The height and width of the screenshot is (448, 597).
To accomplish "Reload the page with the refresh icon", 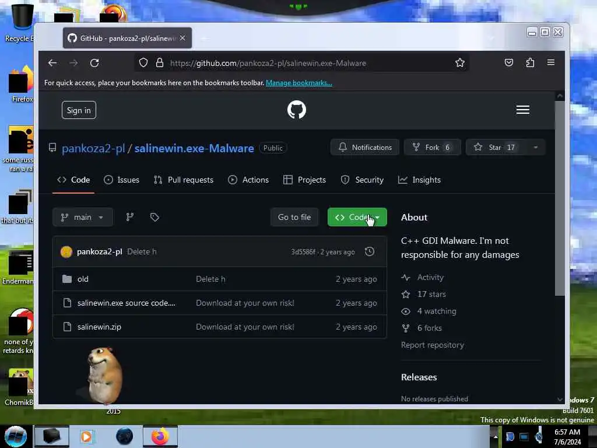I will 94,63.
